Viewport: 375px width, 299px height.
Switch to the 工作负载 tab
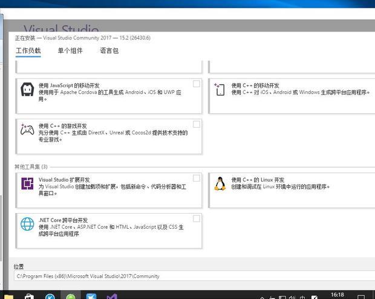coord(28,51)
